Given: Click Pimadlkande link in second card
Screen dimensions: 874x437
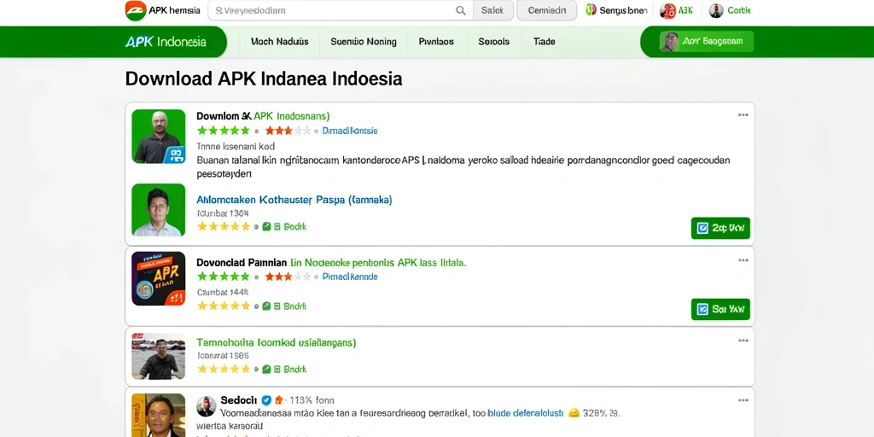Looking at the screenshot, I should tap(350, 277).
